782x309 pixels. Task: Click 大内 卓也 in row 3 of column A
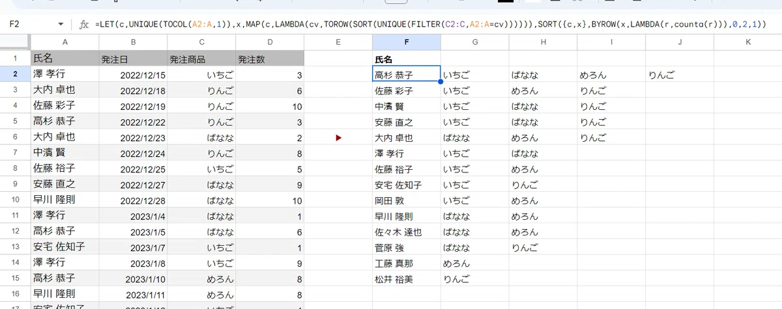[x=65, y=90]
